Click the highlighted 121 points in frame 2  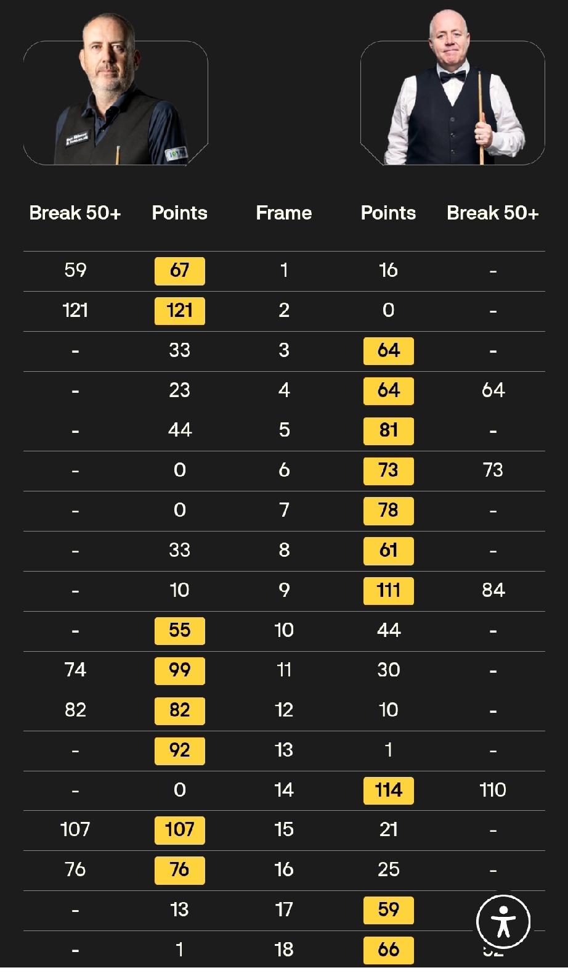pos(179,311)
